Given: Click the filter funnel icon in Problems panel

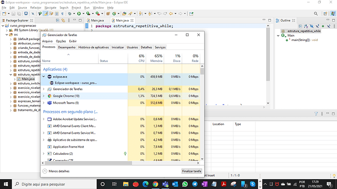Looking at the screenshot, I should pyautogui.click(x=316, y=114).
